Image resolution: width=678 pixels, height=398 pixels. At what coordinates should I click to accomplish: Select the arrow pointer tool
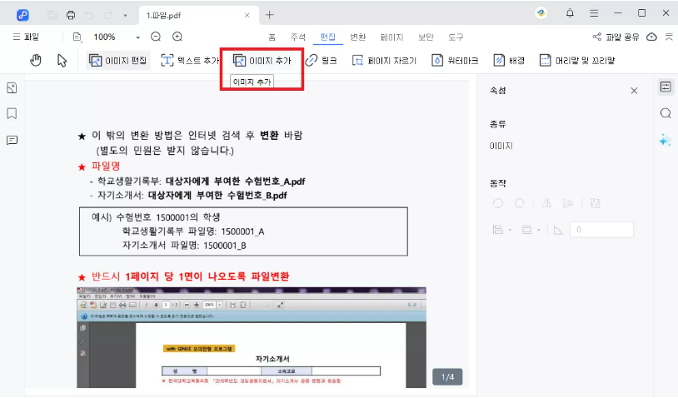[x=62, y=61]
